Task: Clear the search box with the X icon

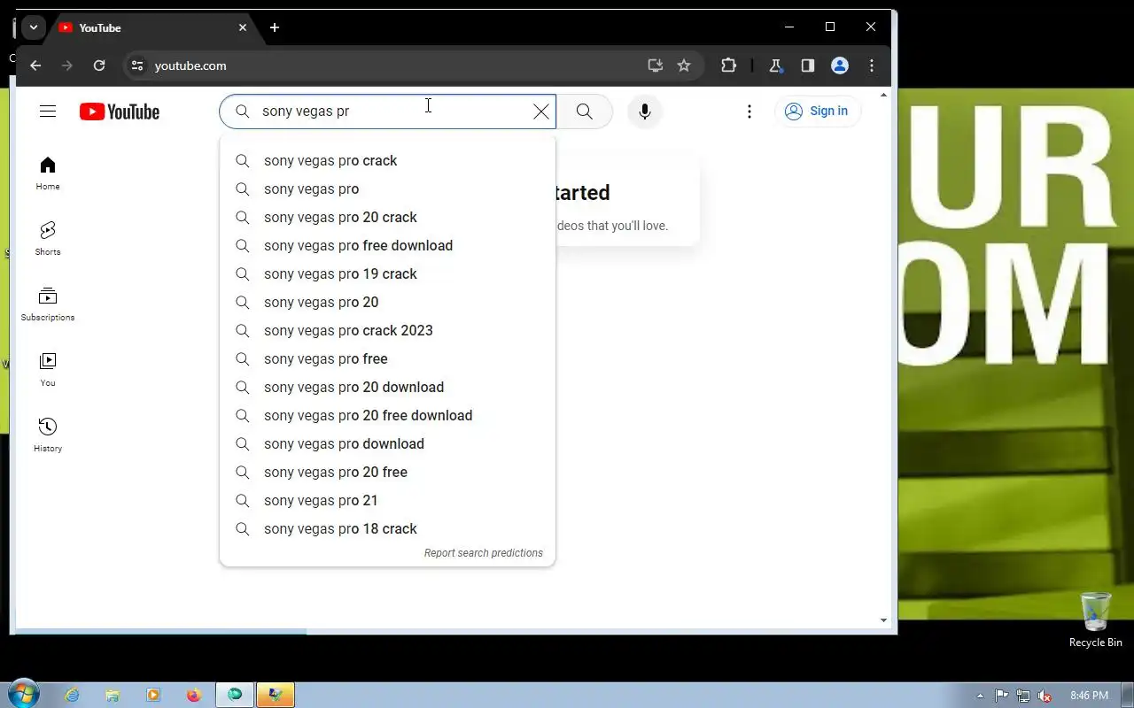Action: point(540,112)
